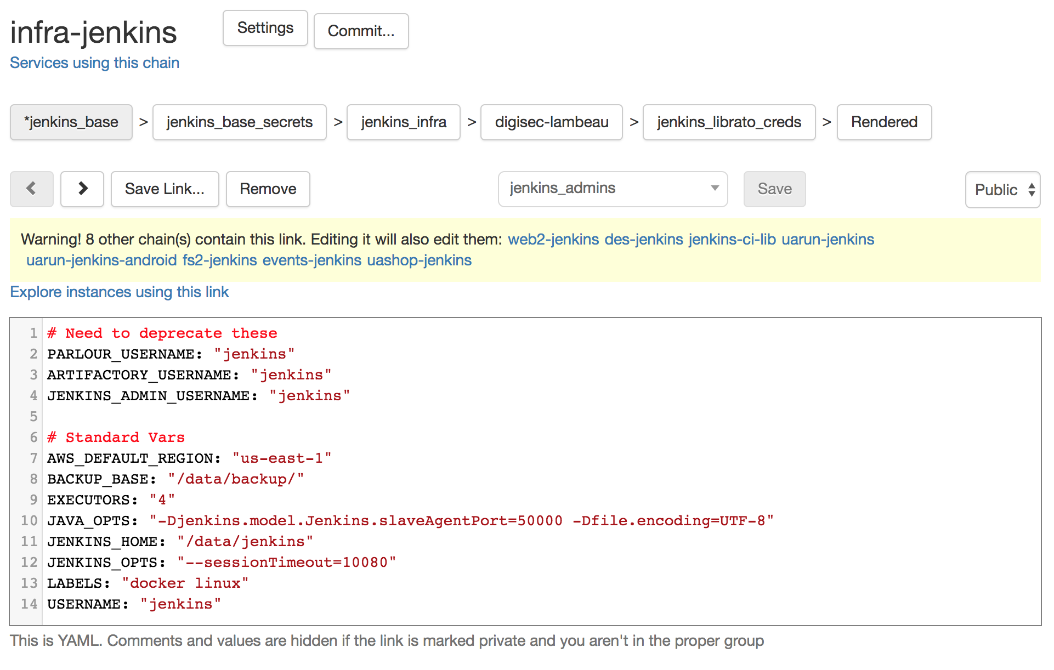Click Explore instances using this link
This screenshot has width=1054, height=670.
click(x=119, y=292)
